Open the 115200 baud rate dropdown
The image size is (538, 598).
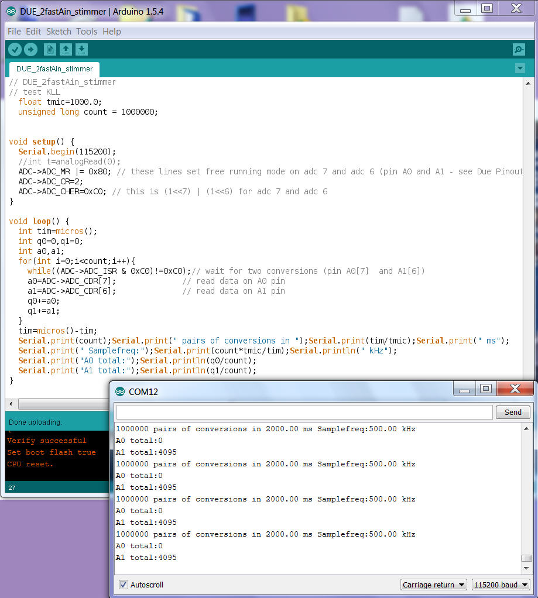[501, 585]
